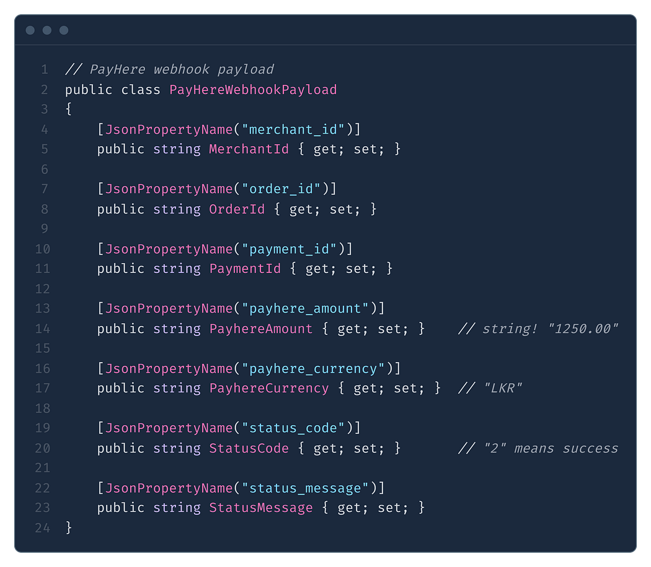Click the OrderId property identifier
The width and height of the screenshot is (651, 567).
click(x=237, y=209)
